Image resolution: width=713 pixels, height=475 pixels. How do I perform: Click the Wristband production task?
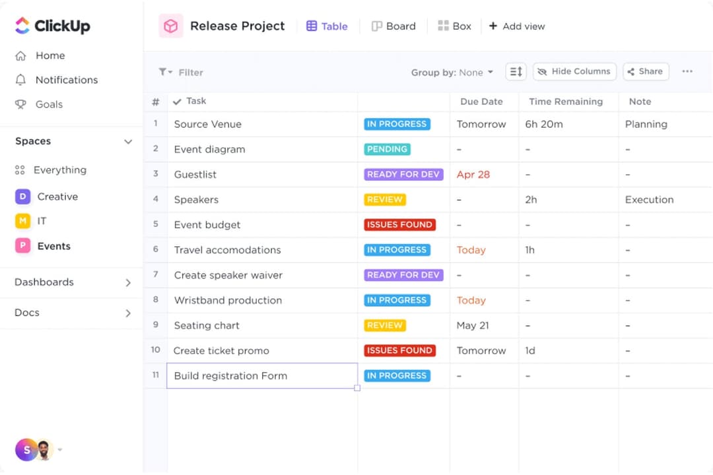228,300
